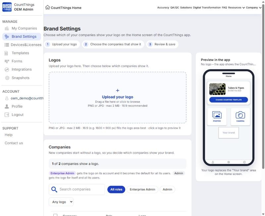This screenshot has height=216, width=265.
Task: Go to step 2 Choose the companies
Action: (x=113, y=44)
